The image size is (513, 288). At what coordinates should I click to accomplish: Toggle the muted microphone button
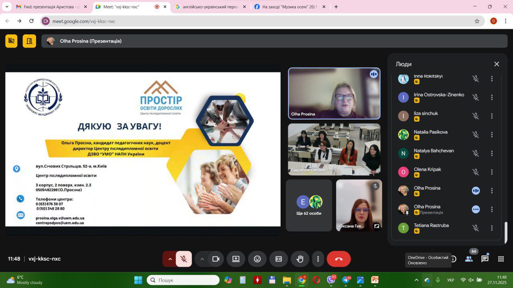(x=184, y=259)
